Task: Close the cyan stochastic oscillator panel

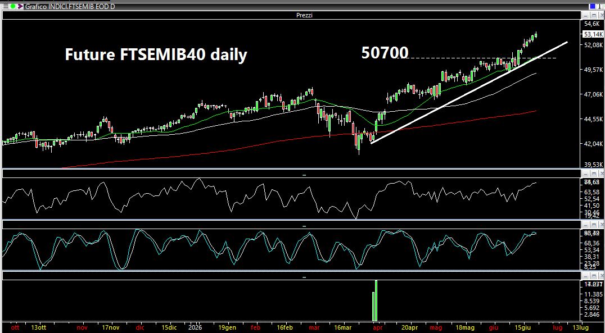Action: 601,225
